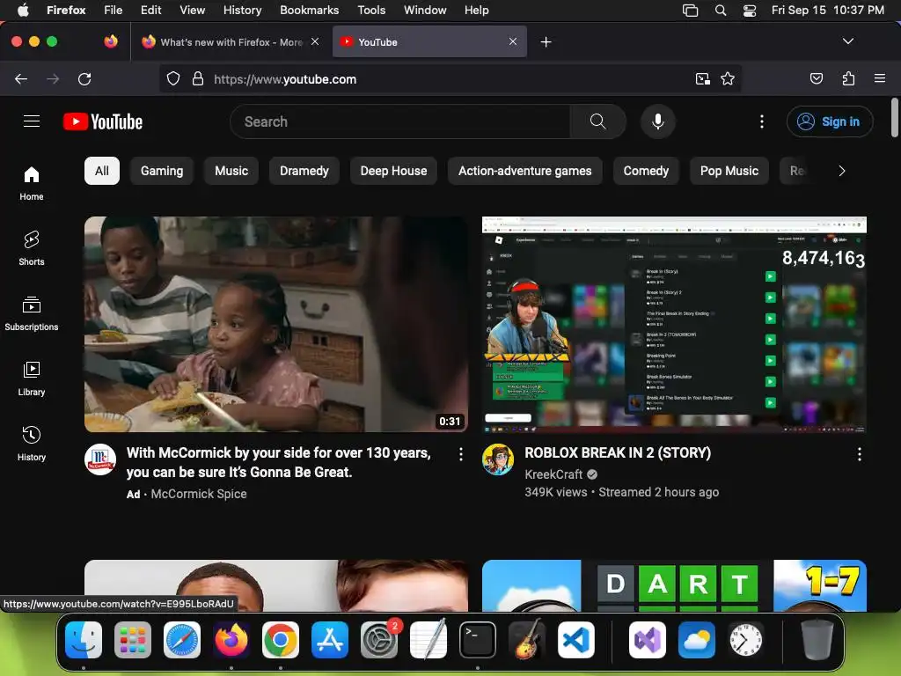The width and height of the screenshot is (901, 676).
Task: Click the Firefox View pinned icon
Action: click(111, 41)
